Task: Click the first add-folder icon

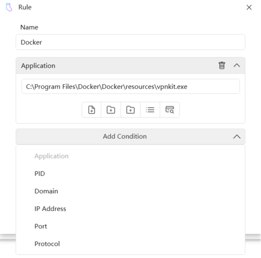Action: pyautogui.click(x=111, y=110)
